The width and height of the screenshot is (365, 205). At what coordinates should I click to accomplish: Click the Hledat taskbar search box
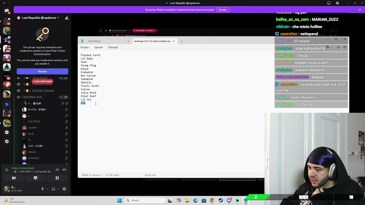click(145, 200)
